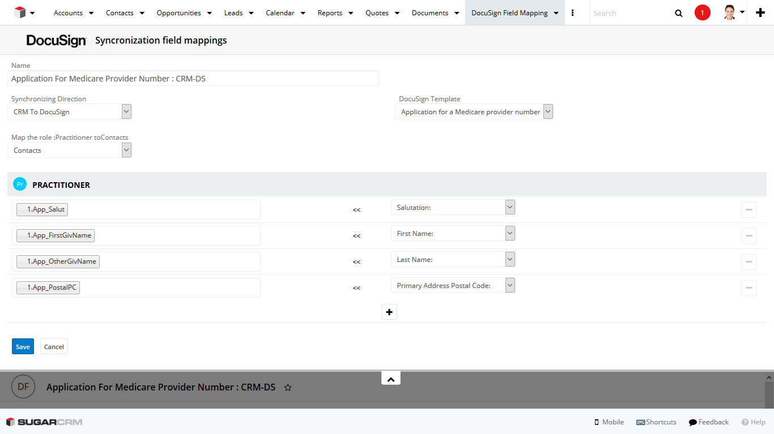Open the Salutation field dropdown
The width and height of the screenshot is (774, 434).
coord(453,207)
